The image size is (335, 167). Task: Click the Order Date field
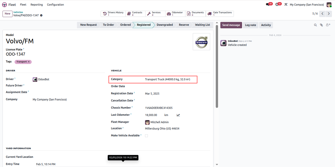pos(177,86)
